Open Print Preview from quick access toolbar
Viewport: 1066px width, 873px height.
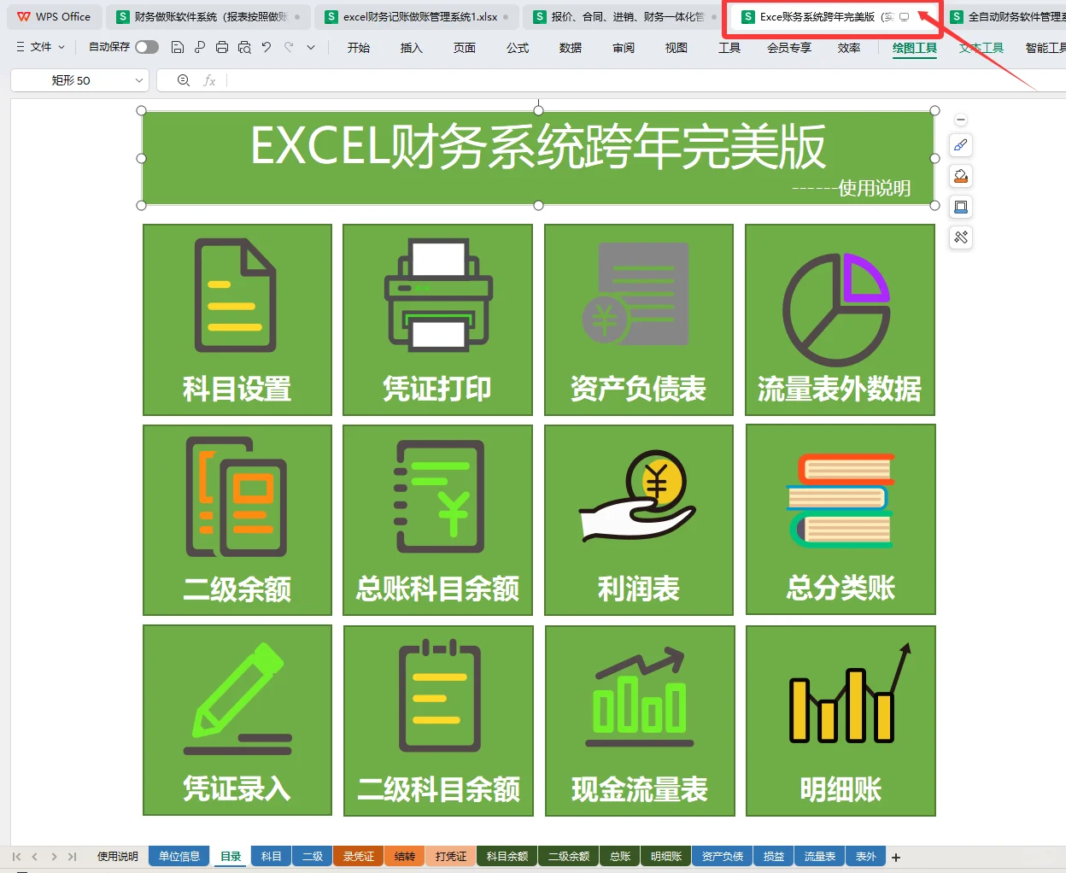246,49
